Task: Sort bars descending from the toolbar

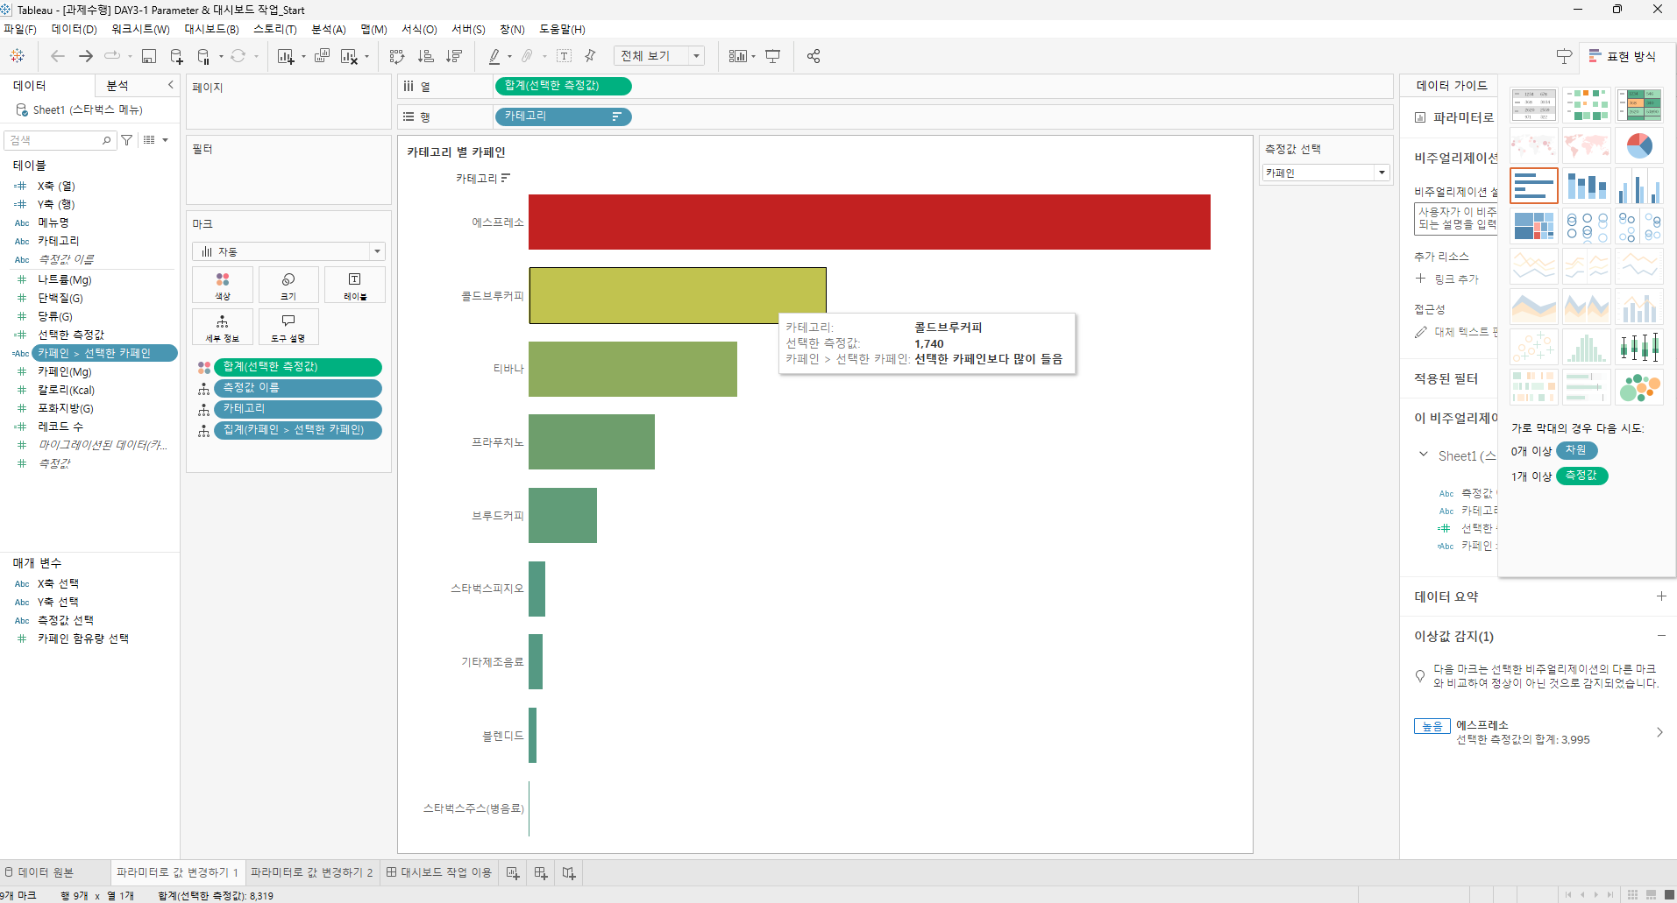Action: (x=454, y=56)
